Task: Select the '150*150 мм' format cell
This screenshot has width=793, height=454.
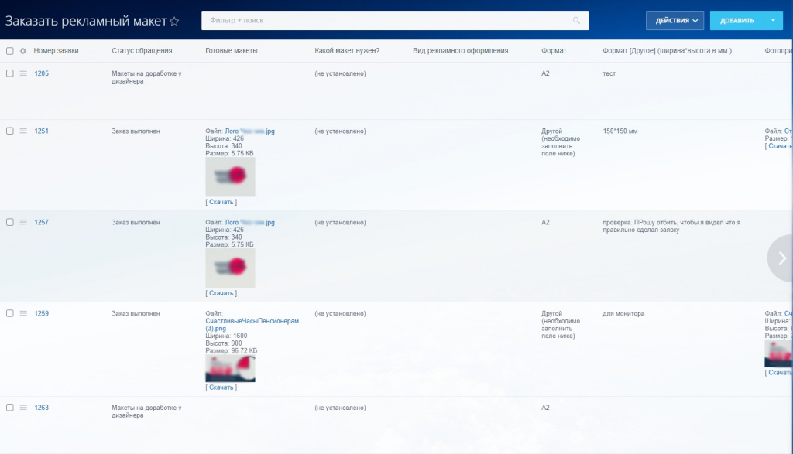Action: 620,131
